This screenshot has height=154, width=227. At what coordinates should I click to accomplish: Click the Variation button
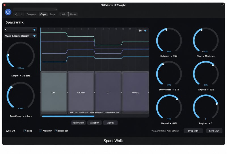[94, 123]
